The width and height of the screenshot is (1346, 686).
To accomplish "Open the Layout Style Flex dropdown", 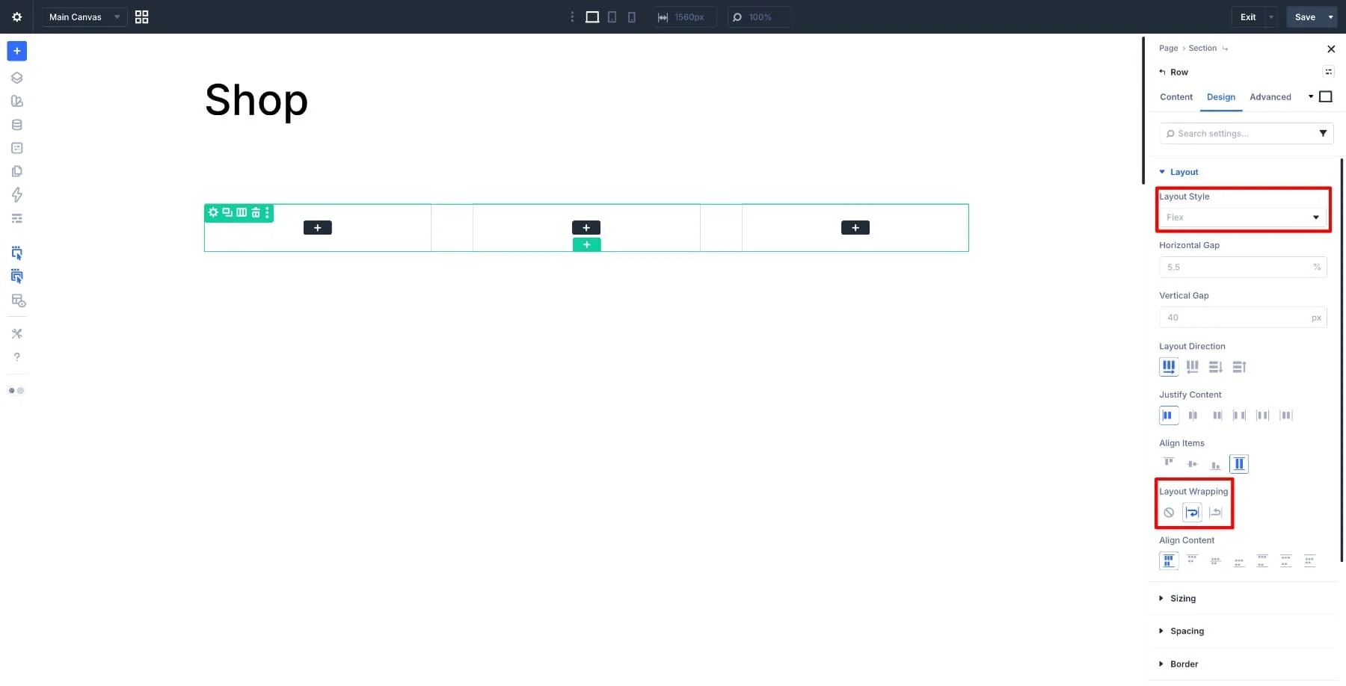I will (x=1243, y=217).
